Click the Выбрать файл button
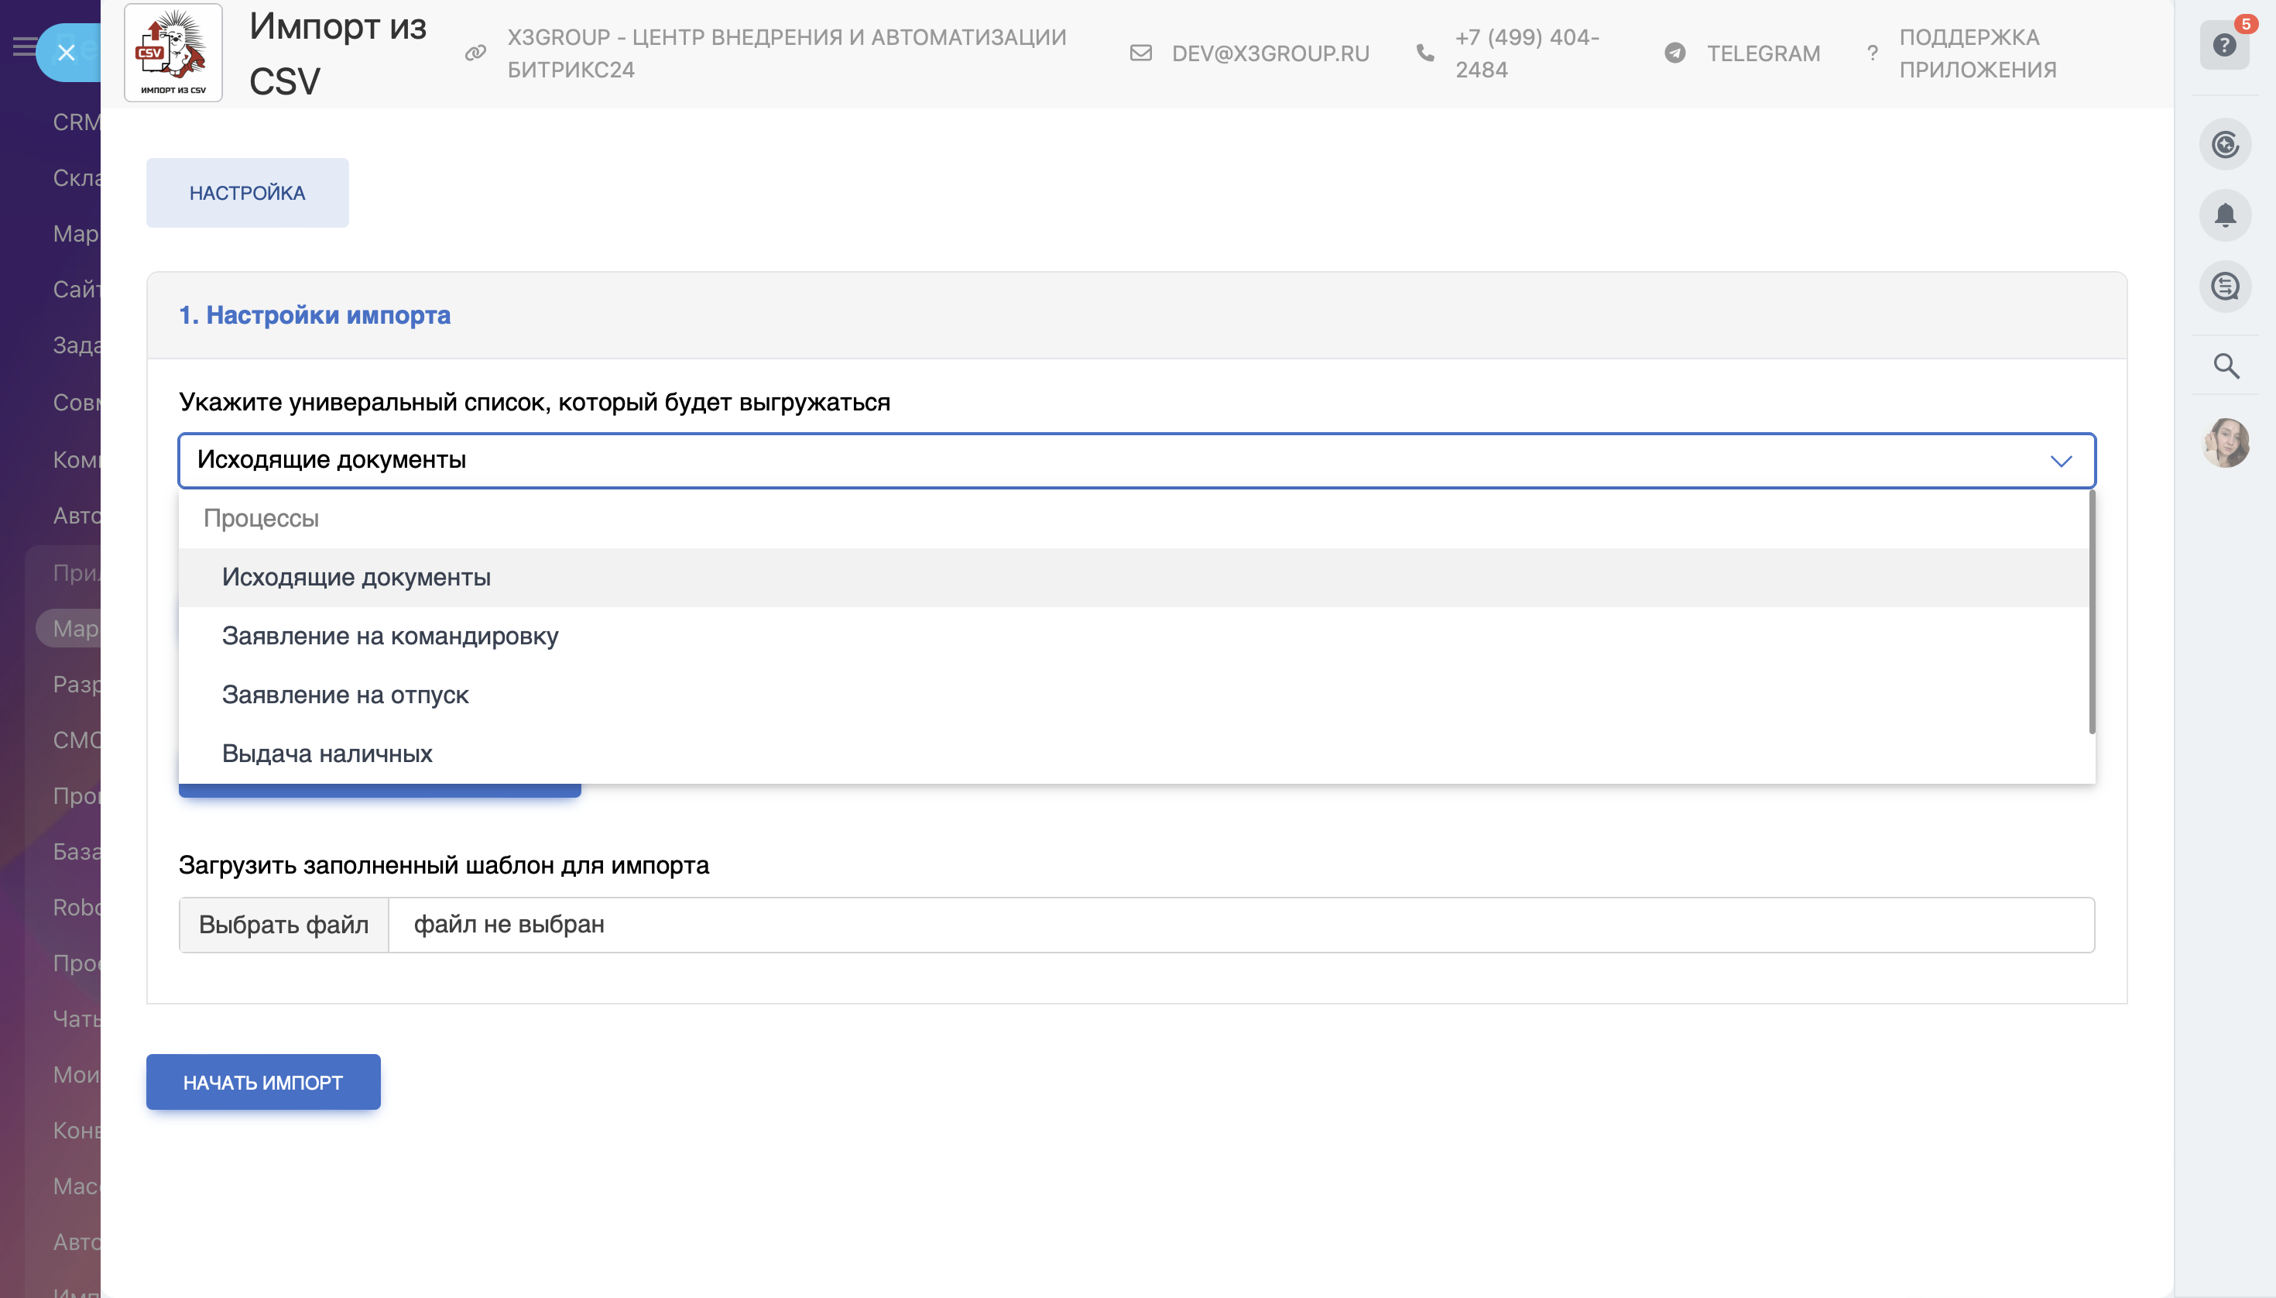The width and height of the screenshot is (2276, 1298). tap(283, 925)
